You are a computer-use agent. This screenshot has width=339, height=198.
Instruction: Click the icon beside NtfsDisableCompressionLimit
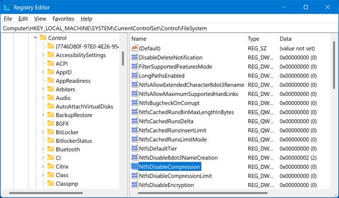point(135,176)
